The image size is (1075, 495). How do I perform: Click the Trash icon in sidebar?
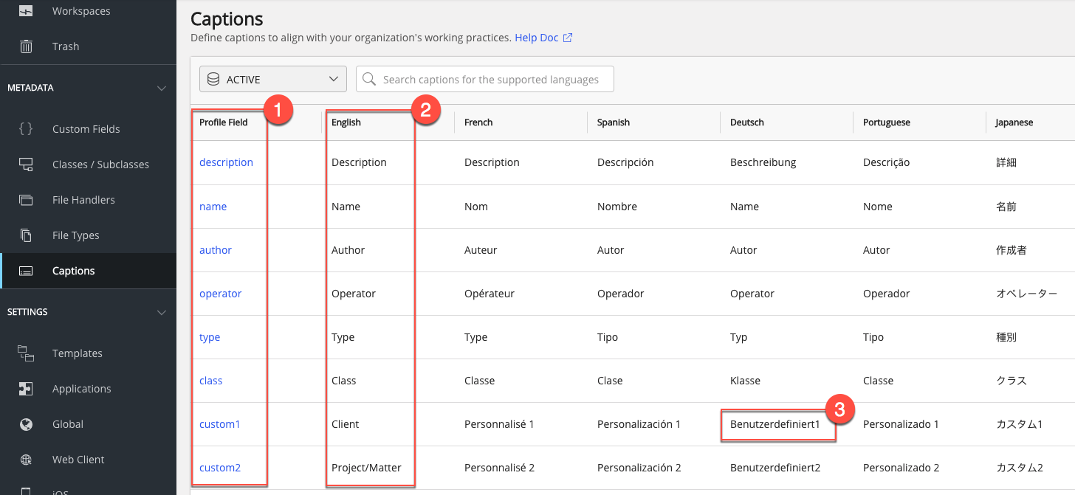tap(26, 46)
